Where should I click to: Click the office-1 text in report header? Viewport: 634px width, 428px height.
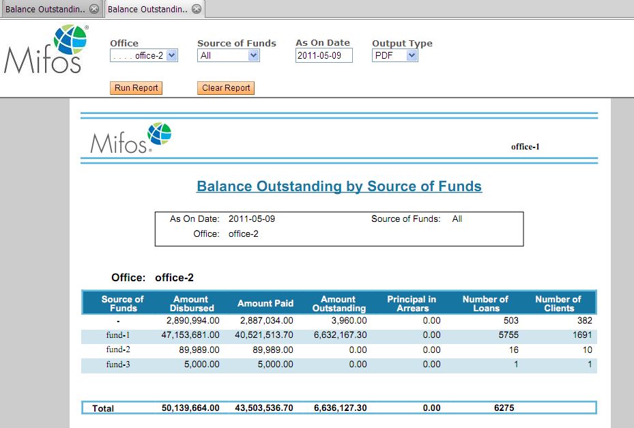[x=525, y=147]
